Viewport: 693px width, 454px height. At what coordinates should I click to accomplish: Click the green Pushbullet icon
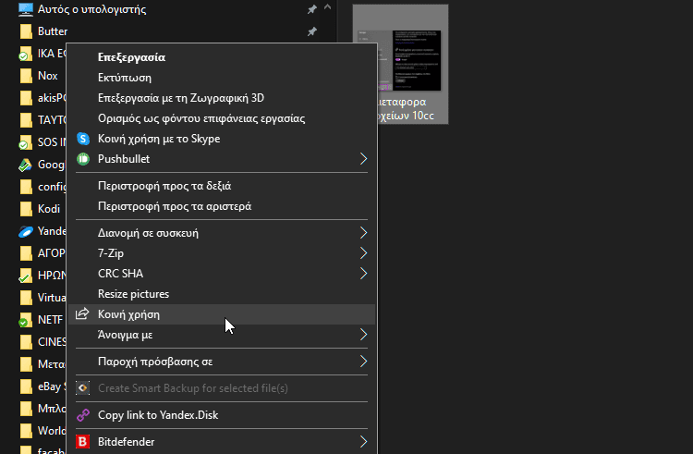coord(83,159)
